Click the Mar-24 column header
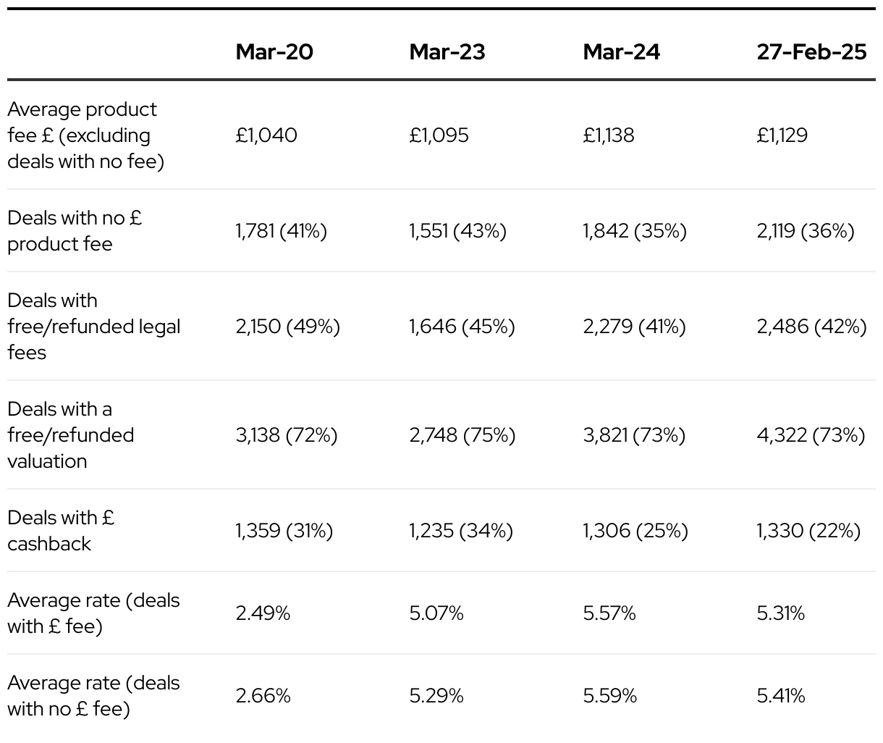The image size is (883, 743). coord(622,51)
